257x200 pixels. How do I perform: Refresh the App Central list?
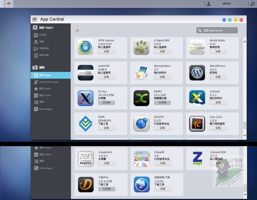[x=77, y=30]
